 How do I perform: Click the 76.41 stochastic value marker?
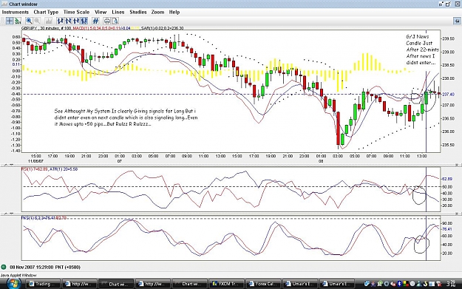[447, 229]
